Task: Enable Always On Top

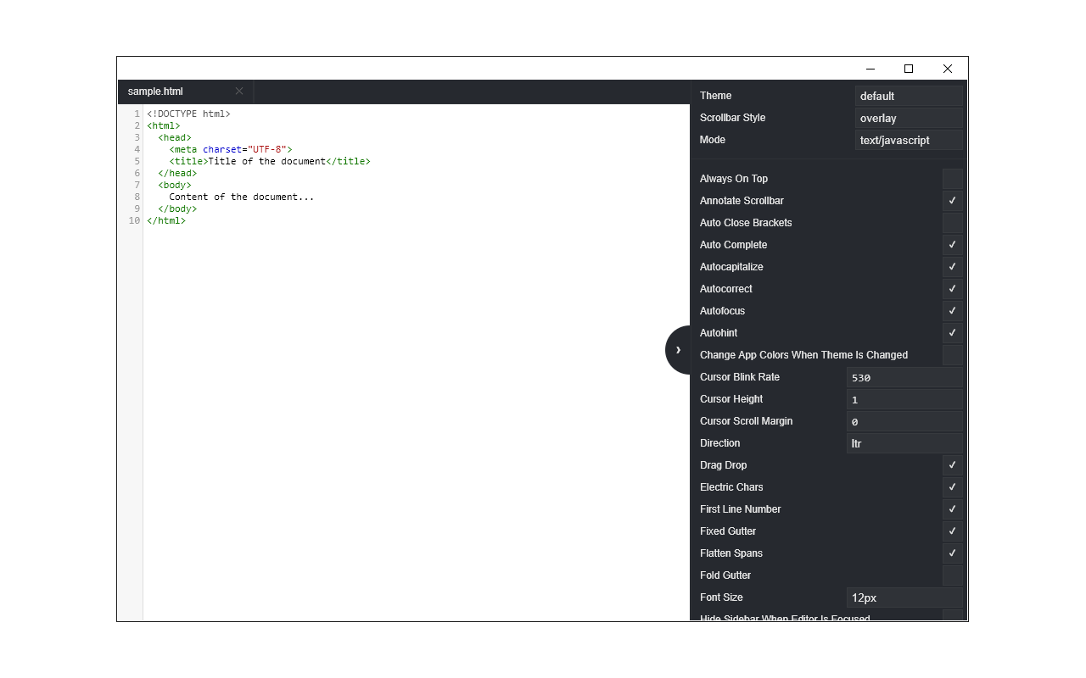Action: (x=952, y=178)
